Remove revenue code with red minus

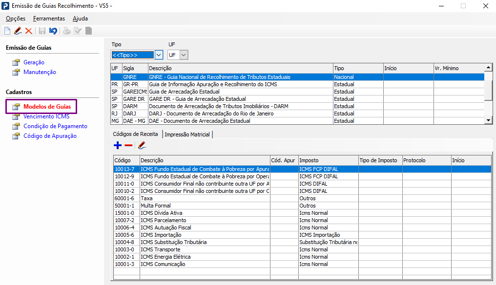[128, 145]
